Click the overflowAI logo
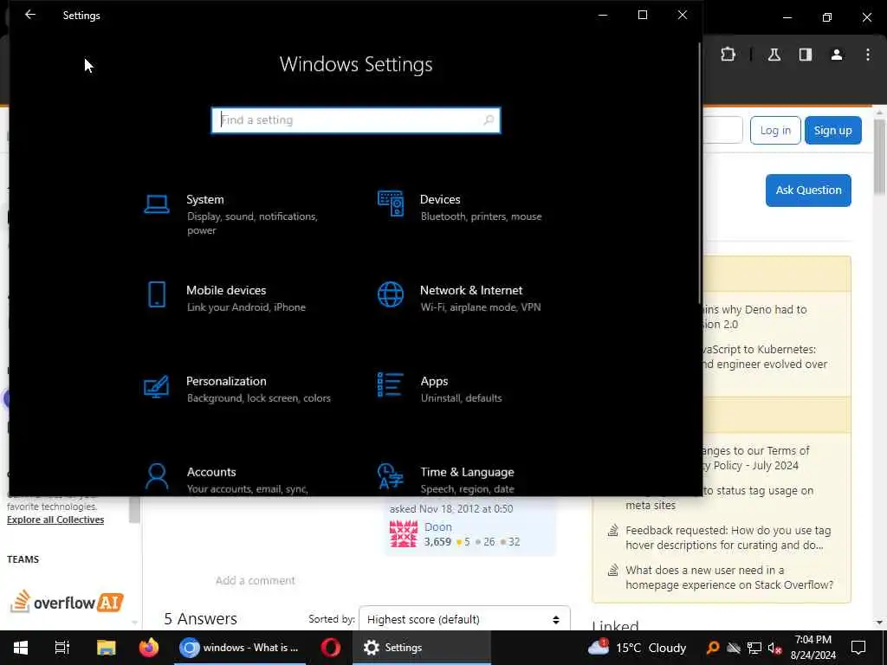887x665 pixels. click(x=67, y=602)
